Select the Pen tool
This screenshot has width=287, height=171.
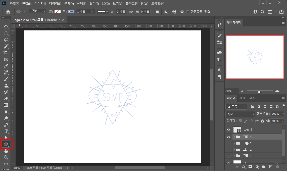click(x=6, y=125)
